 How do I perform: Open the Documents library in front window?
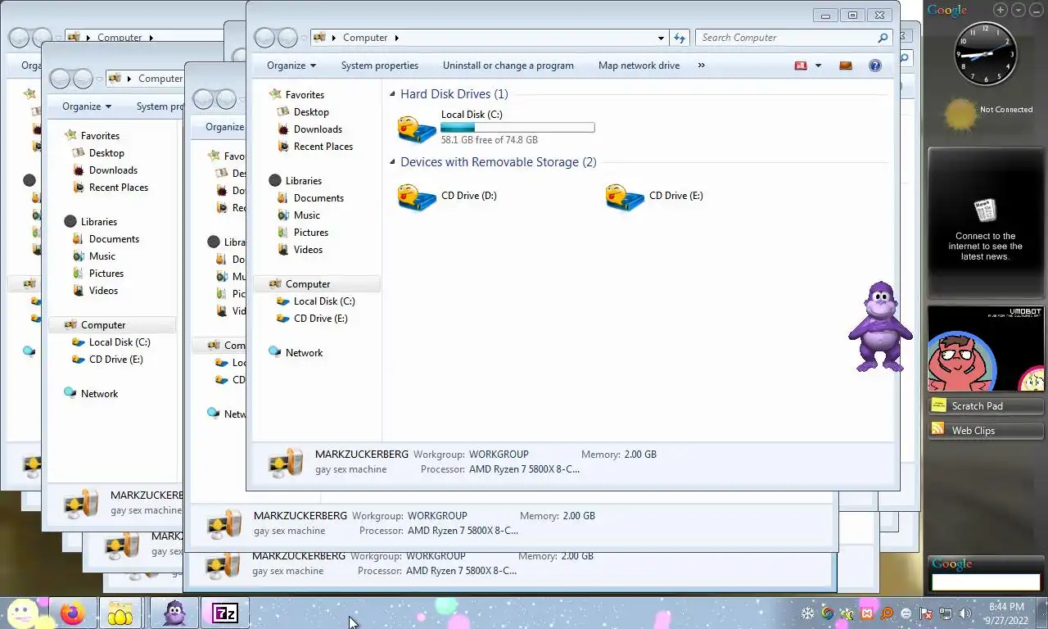[x=310, y=198]
